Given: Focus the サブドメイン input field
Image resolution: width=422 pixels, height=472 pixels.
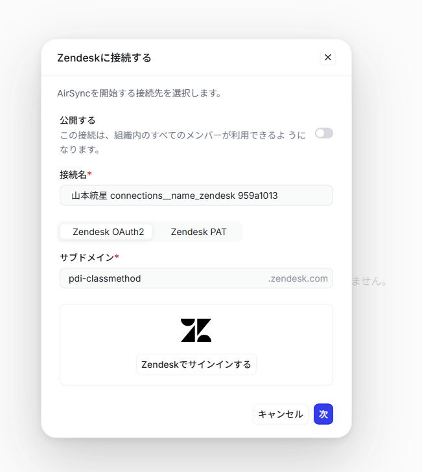Looking at the screenshot, I should 196,278.
